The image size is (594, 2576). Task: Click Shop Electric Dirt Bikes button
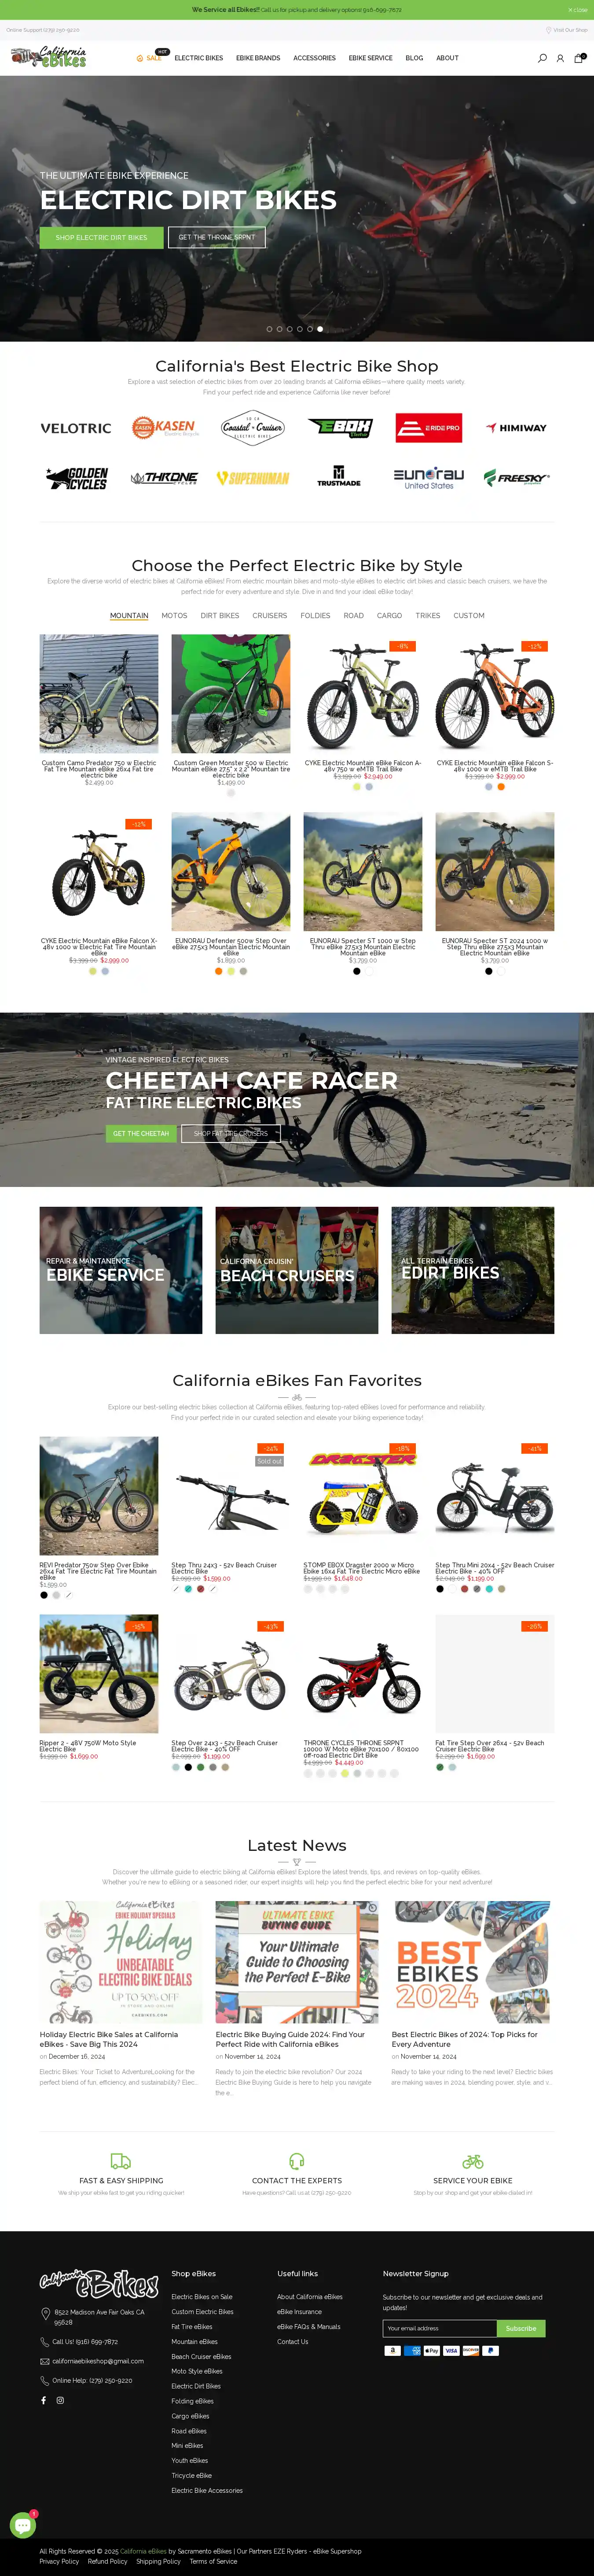(x=101, y=237)
